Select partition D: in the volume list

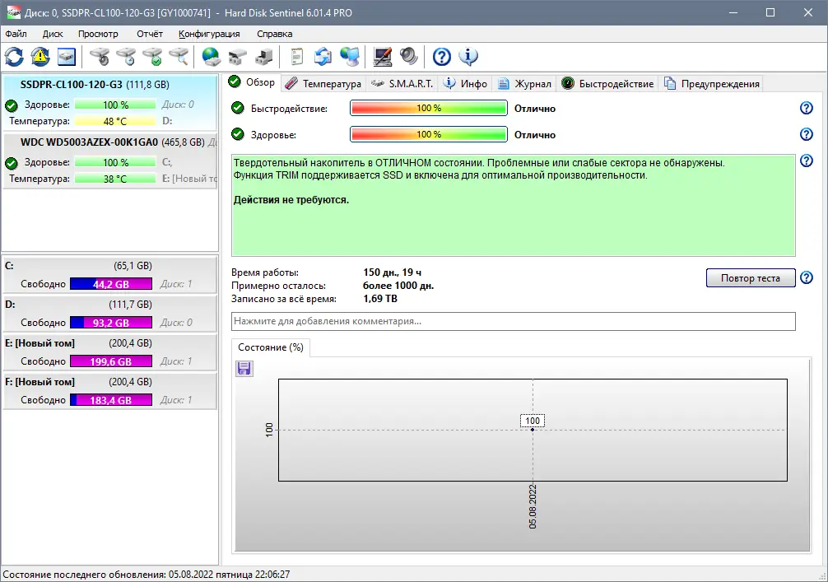pos(109,313)
